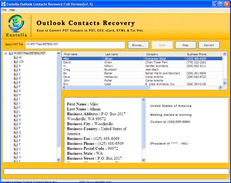Click the Stop button
231x183 pixels.
click(186, 45)
